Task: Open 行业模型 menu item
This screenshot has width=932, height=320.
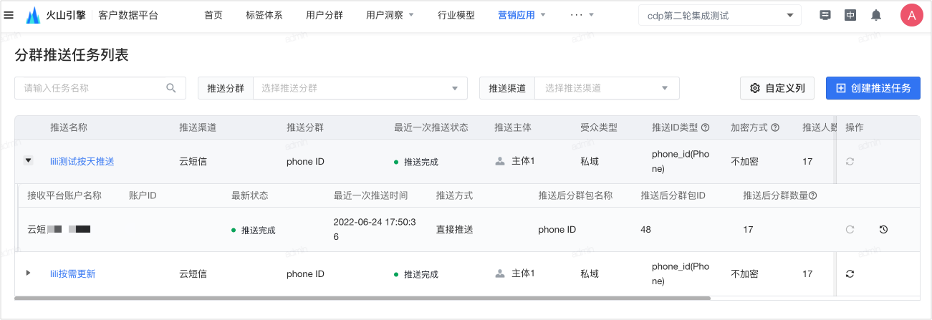Action: click(456, 15)
